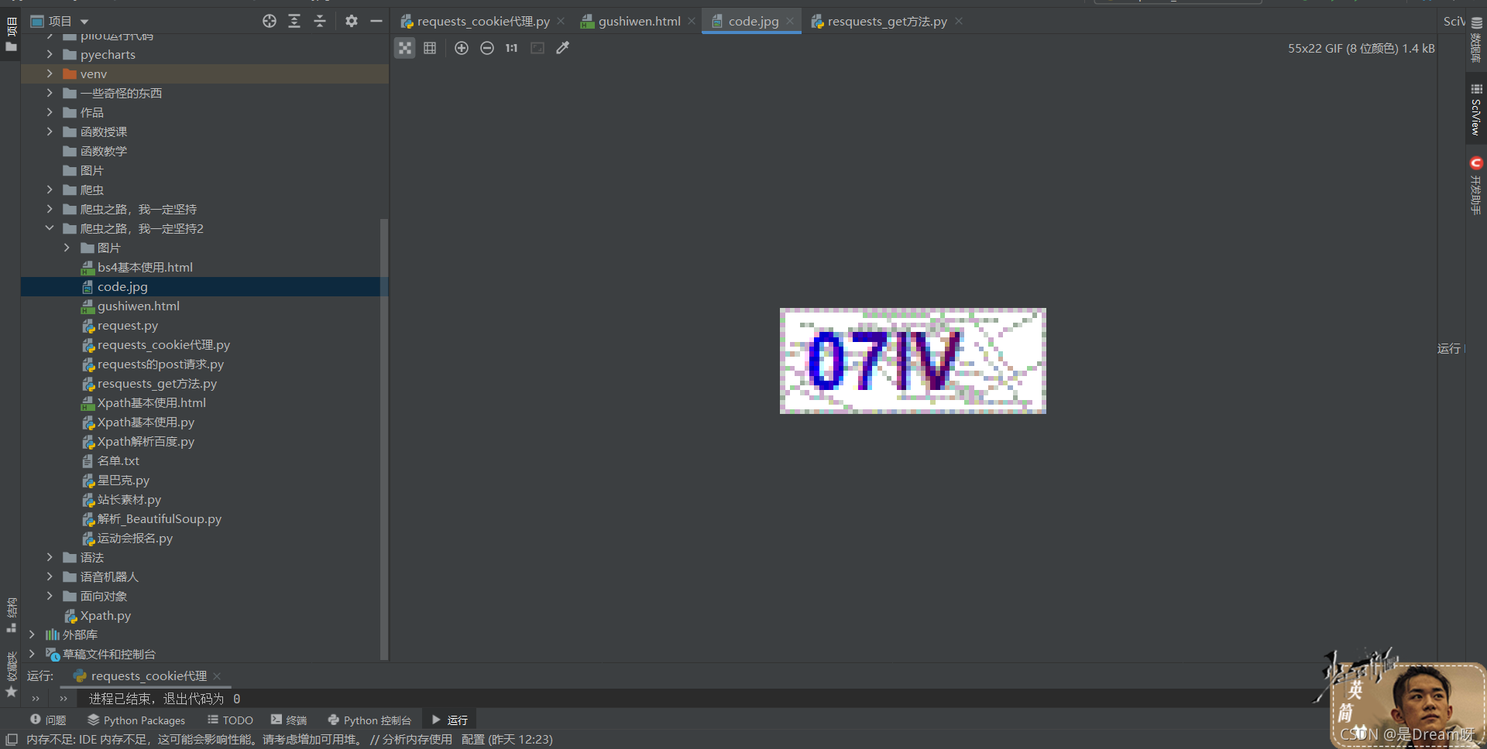Zoom in on code.jpg image
The width and height of the screenshot is (1487, 749).
point(462,48)
